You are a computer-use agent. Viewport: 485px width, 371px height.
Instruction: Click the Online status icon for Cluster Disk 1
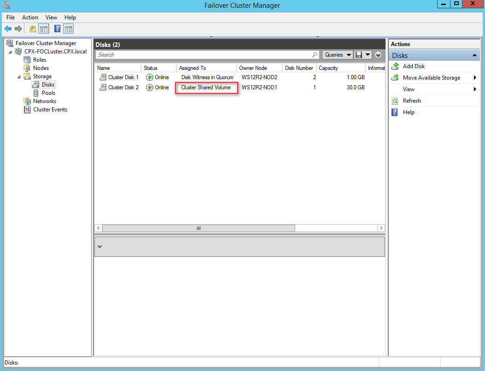[x=150, y=77]
